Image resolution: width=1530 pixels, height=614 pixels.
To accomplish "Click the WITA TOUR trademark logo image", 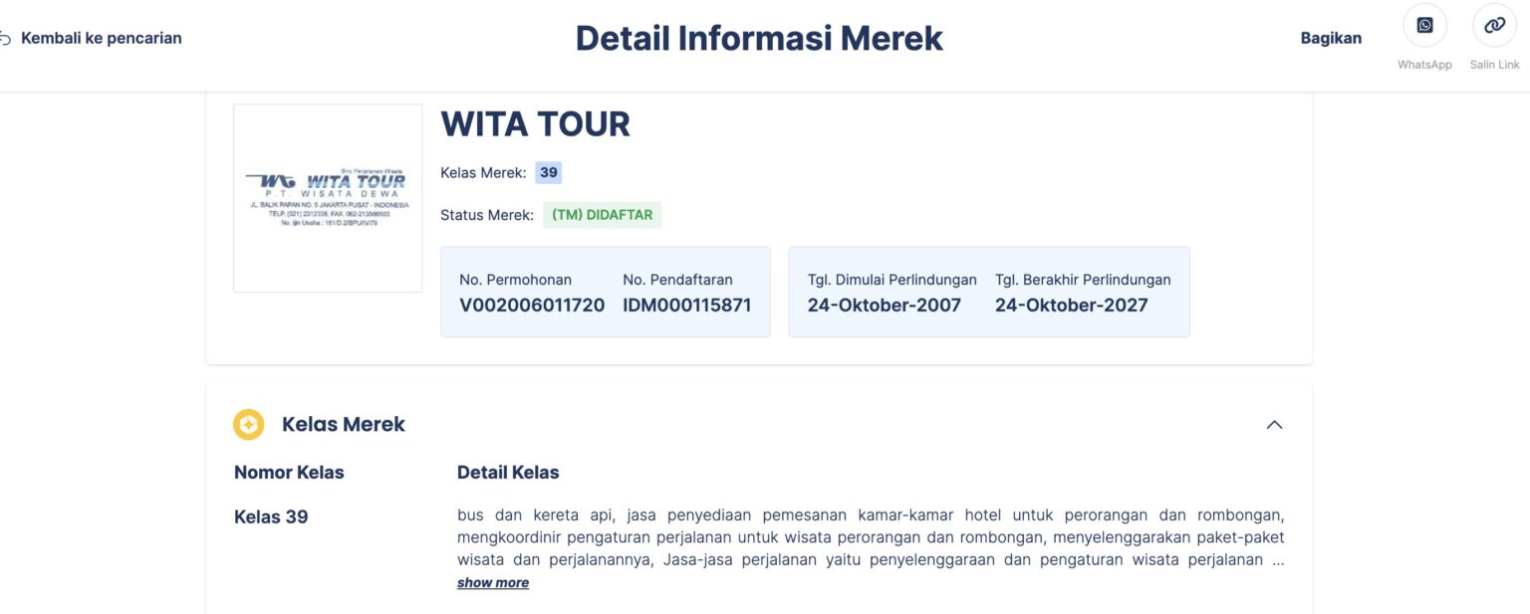I will coord(328,197).
